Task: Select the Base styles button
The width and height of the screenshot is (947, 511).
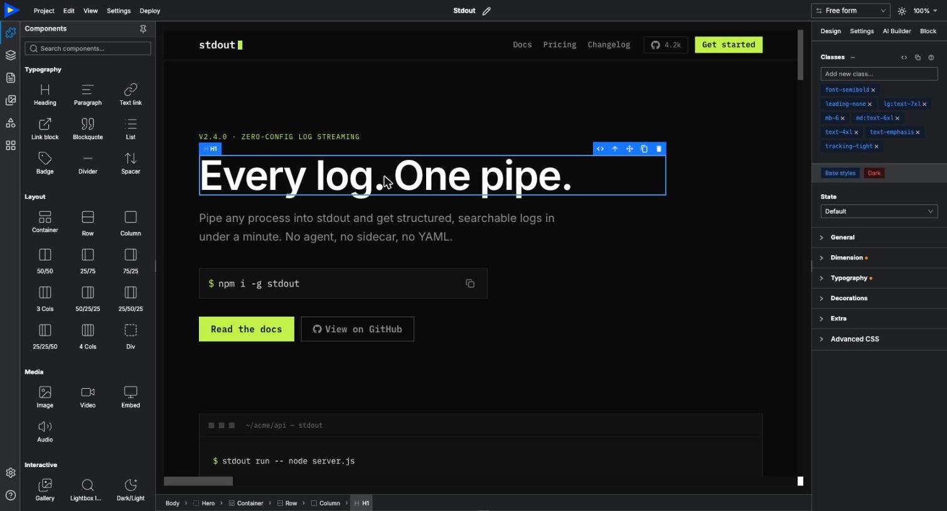Action: click(x=840, y=173)
